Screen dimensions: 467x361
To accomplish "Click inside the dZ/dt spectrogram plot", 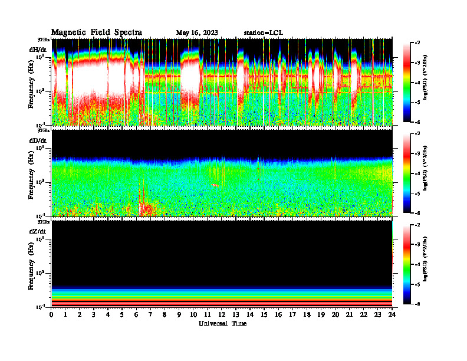I will tap(222, 264).
